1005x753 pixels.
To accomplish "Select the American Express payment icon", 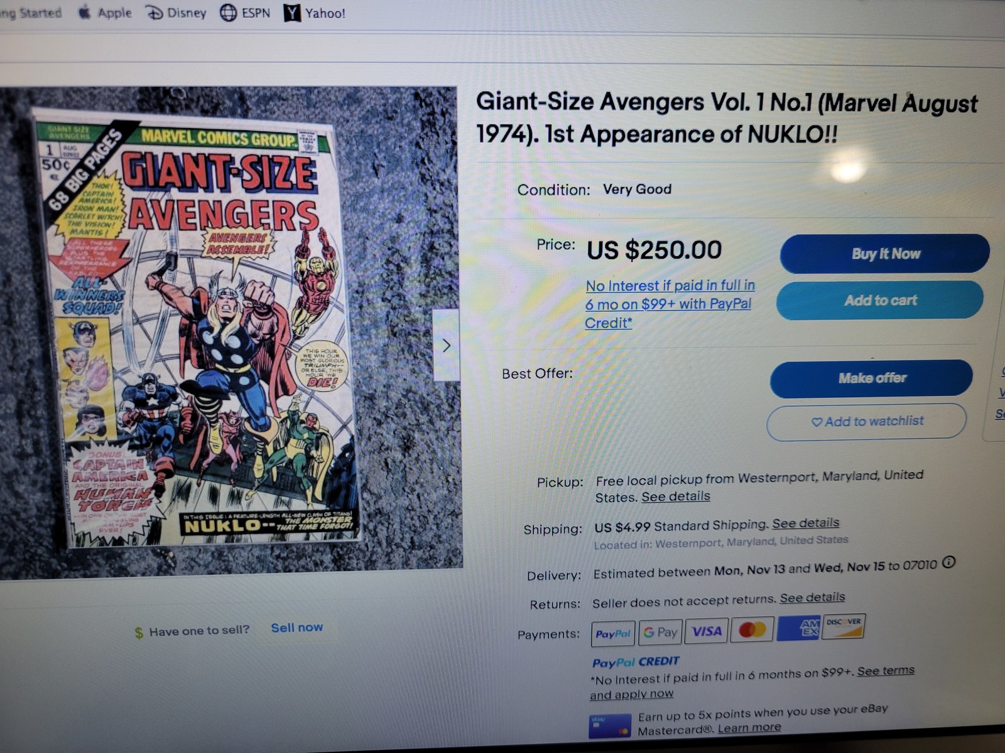I will 798,628.
